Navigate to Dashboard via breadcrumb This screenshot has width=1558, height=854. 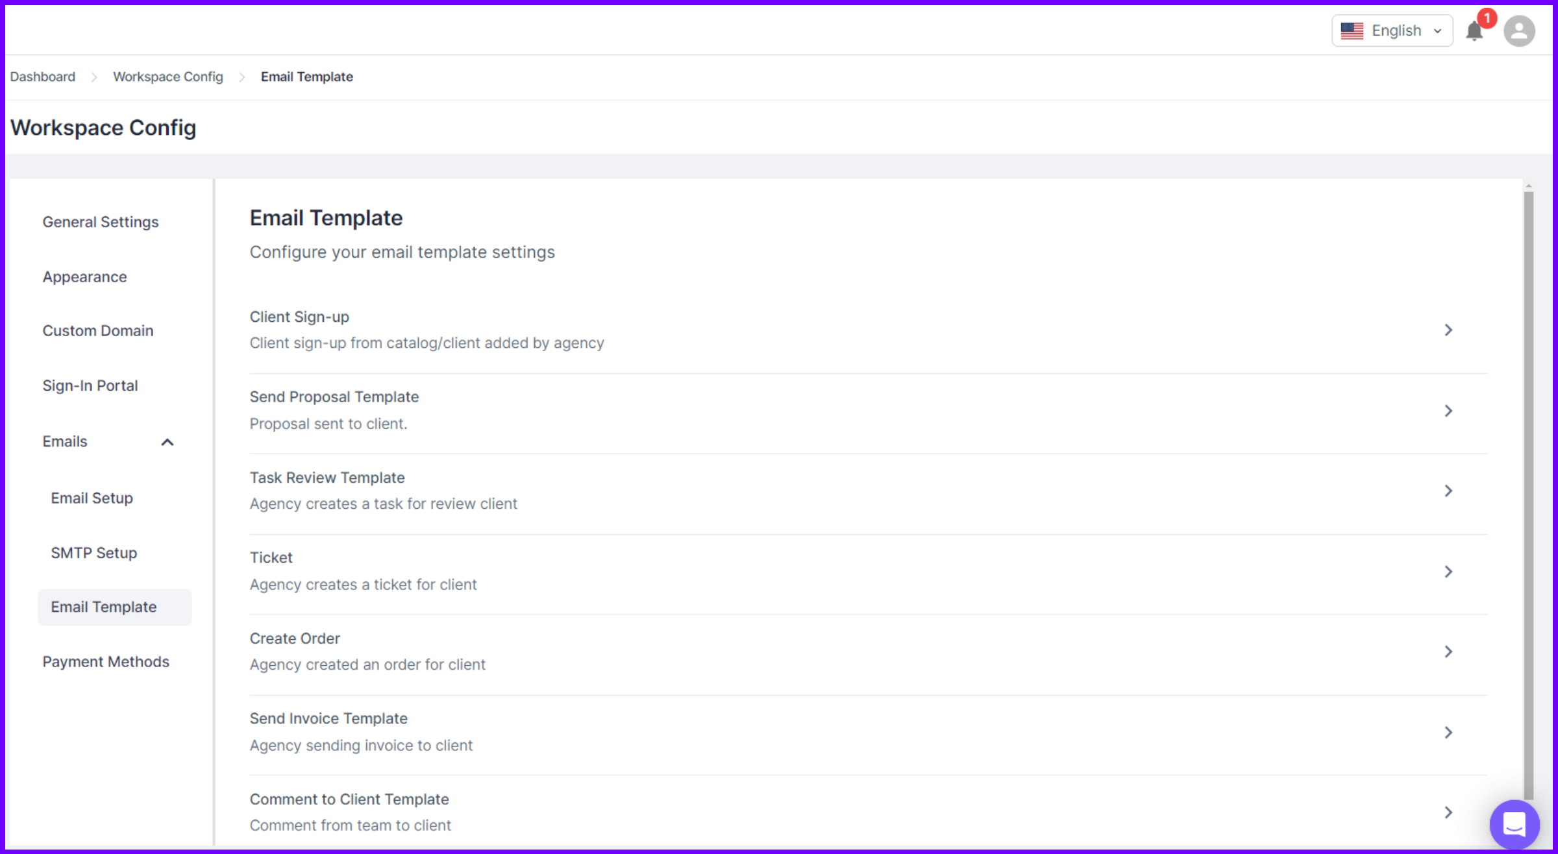(x=42, y=77)
